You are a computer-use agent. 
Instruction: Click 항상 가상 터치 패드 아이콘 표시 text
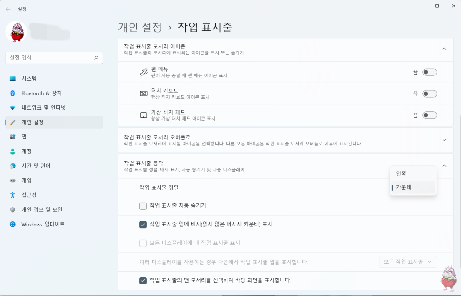[183, 119]
